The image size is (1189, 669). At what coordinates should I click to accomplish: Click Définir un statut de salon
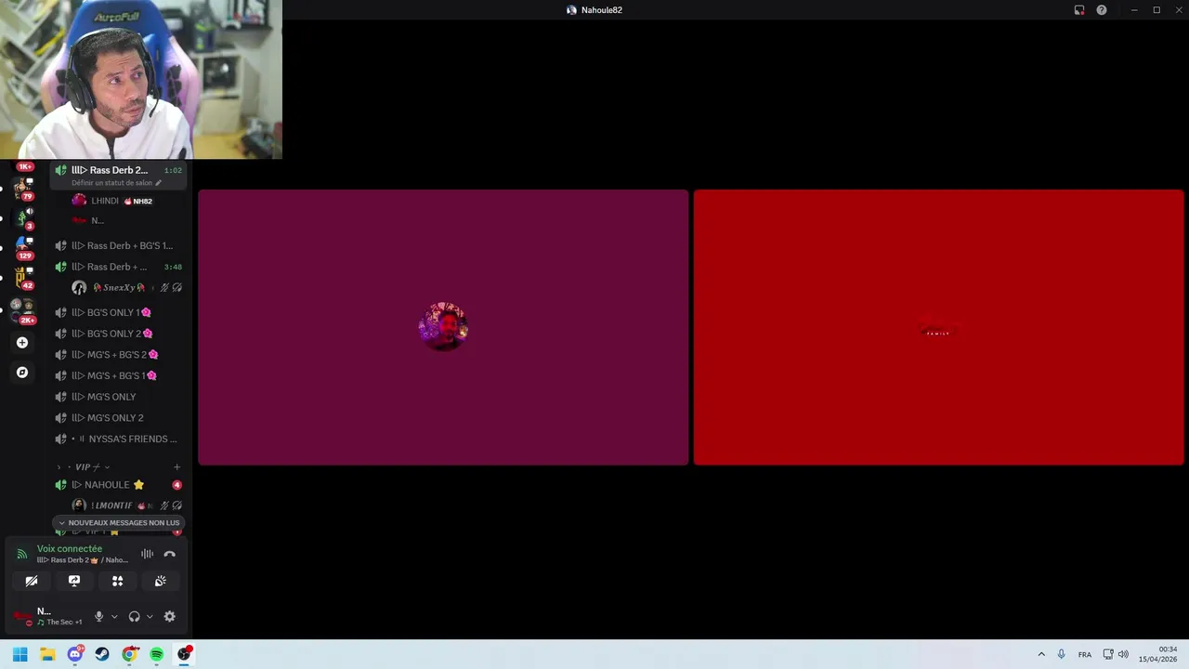[116, 183]
